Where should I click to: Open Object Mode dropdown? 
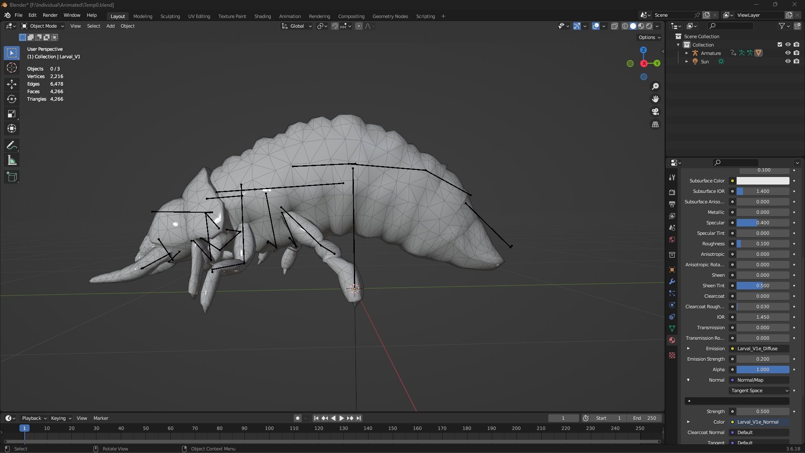(x=43, y=26)
